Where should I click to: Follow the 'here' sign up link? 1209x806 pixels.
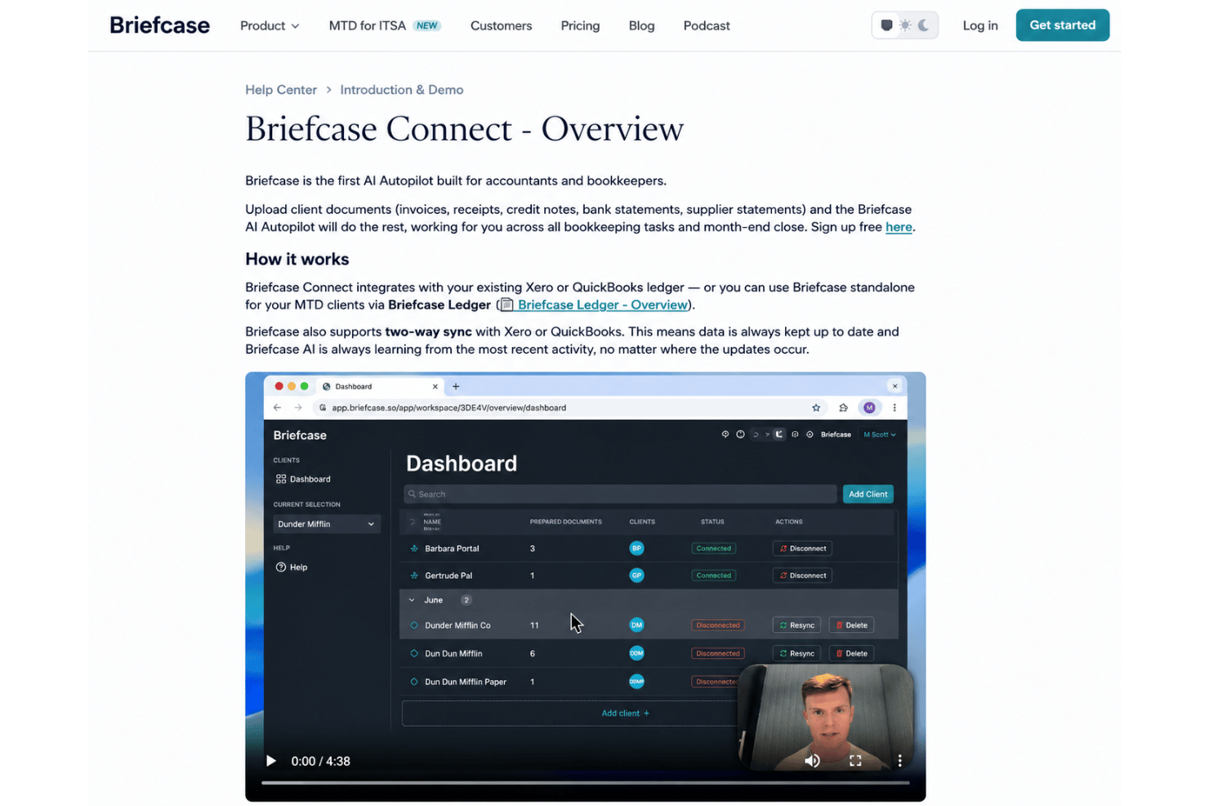point(899,227)
